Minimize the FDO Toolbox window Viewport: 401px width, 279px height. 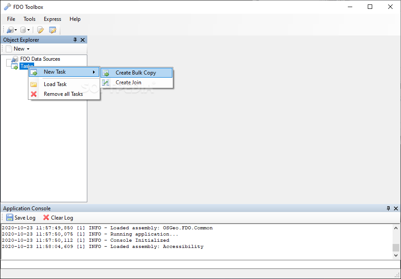[350, 7]
